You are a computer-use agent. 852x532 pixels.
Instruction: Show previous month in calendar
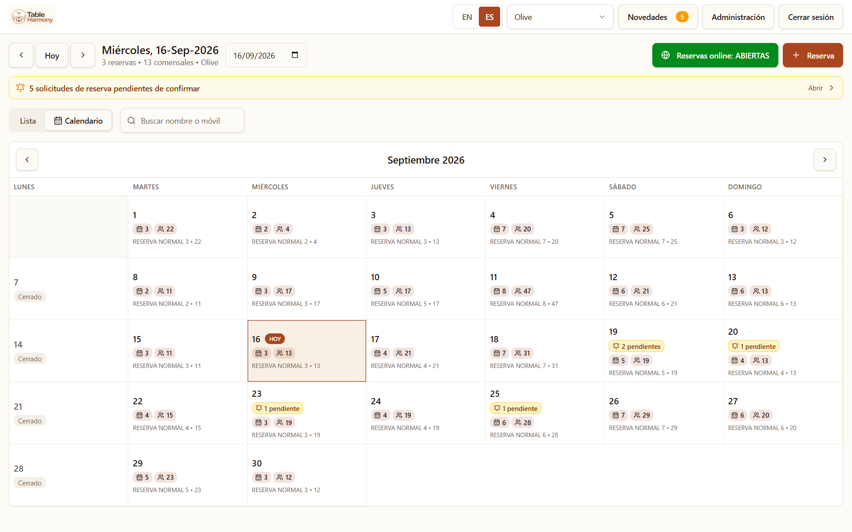pyautogui.click(x=27, y=160)
